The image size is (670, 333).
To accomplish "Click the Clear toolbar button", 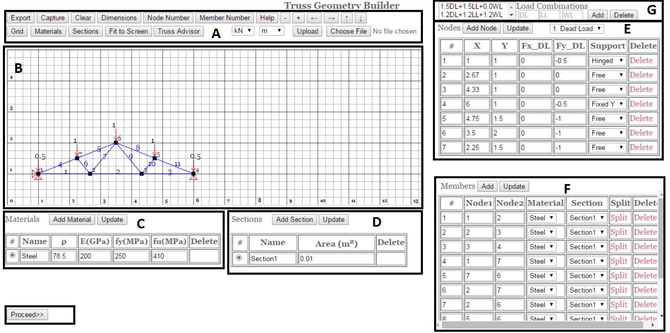I will pos(83,18).
